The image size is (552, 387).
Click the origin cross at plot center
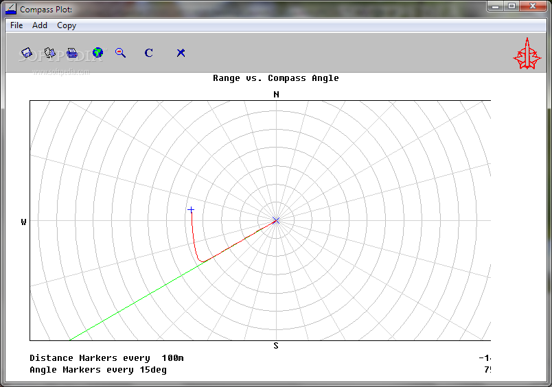coord(276,220)
